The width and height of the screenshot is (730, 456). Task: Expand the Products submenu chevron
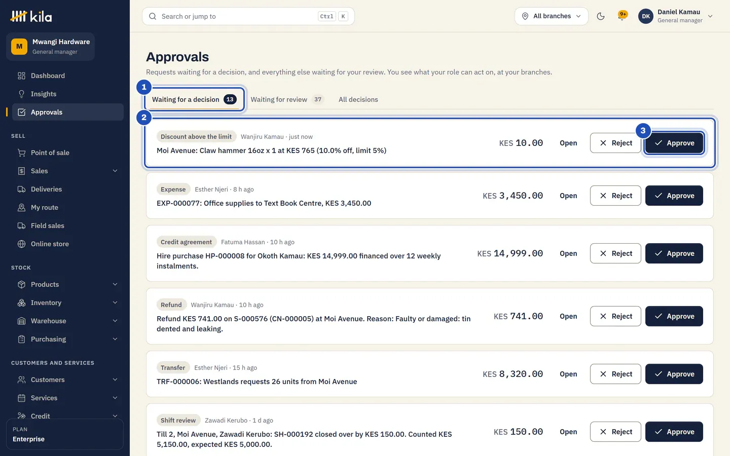point(115,284)
